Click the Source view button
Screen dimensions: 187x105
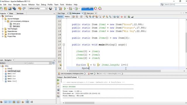[x=60, y=17]
